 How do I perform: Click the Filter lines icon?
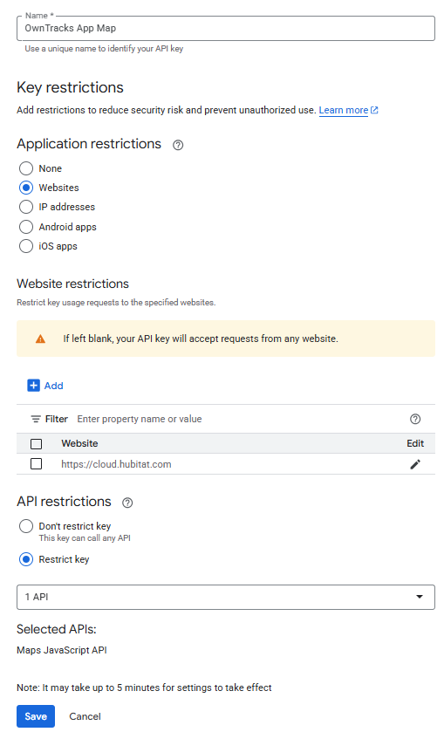coord(36,419)
